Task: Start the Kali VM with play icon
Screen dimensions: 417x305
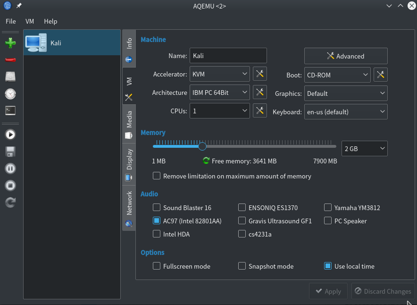Action: 10,135
